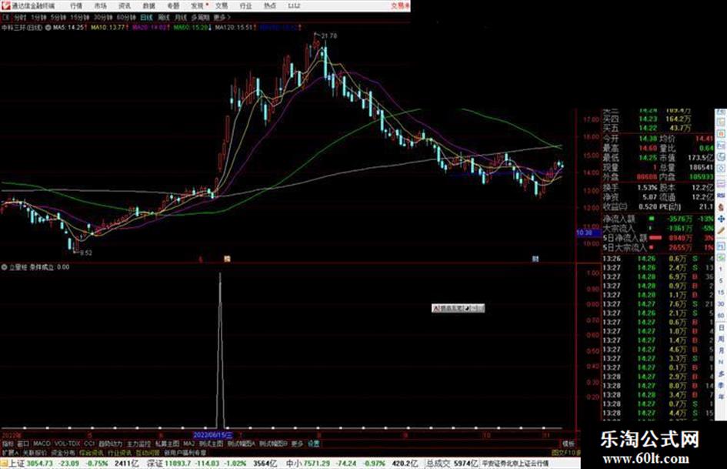Select the 周线 weekly period

click(164, 17)
